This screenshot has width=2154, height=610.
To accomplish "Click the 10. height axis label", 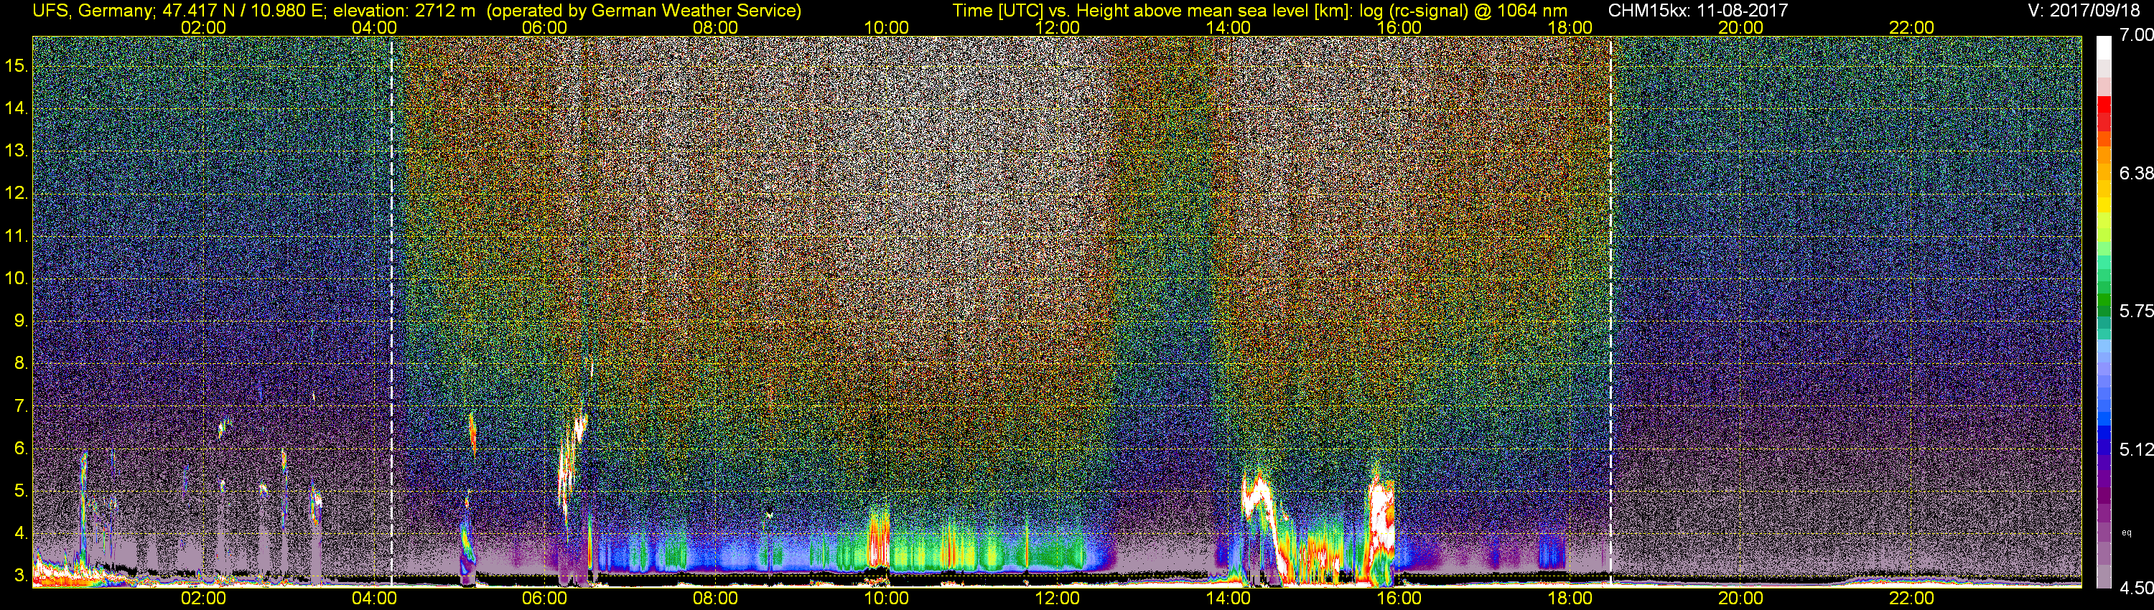I will (x=17, y=278).
